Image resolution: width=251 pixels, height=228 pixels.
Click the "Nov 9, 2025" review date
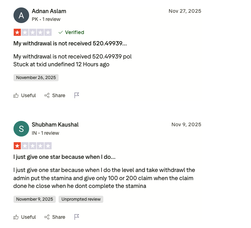[x=186, y=124]
